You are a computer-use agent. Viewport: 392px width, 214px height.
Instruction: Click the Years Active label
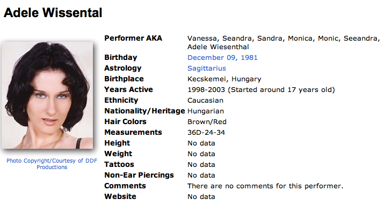coord(128,90)
